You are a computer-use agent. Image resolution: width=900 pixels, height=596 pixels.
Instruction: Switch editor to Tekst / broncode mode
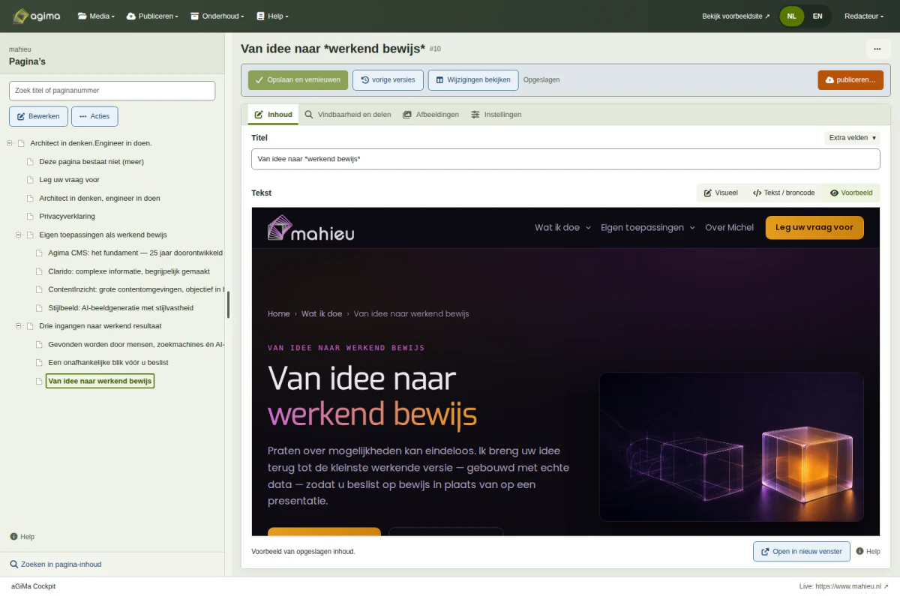coord(784,193)
